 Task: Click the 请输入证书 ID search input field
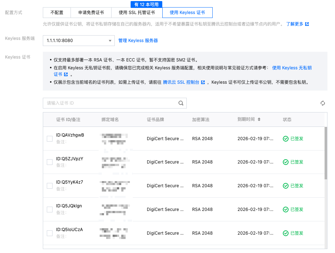point(110,103)
